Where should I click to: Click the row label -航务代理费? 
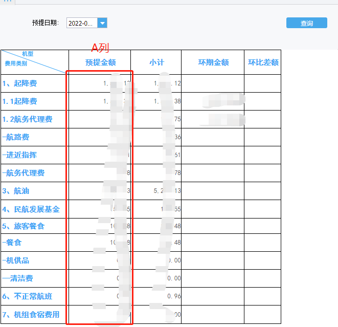[x=24, y=173]
